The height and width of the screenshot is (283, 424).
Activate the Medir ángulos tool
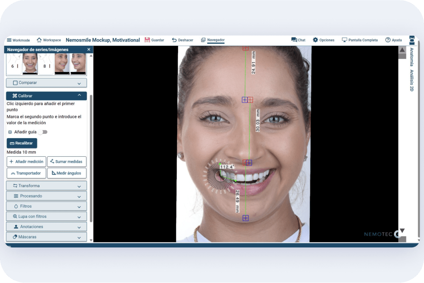pyautogui.click(x=67, y=173)
